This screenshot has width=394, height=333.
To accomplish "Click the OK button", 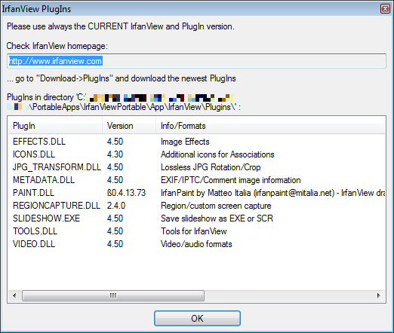I will coord(197,318).
